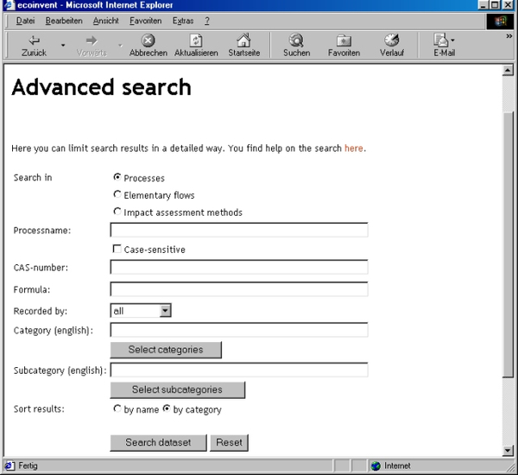This screenshot has width=518, height=475.
Task: Open the Favoriten toolbar icon
Action: 344,41
